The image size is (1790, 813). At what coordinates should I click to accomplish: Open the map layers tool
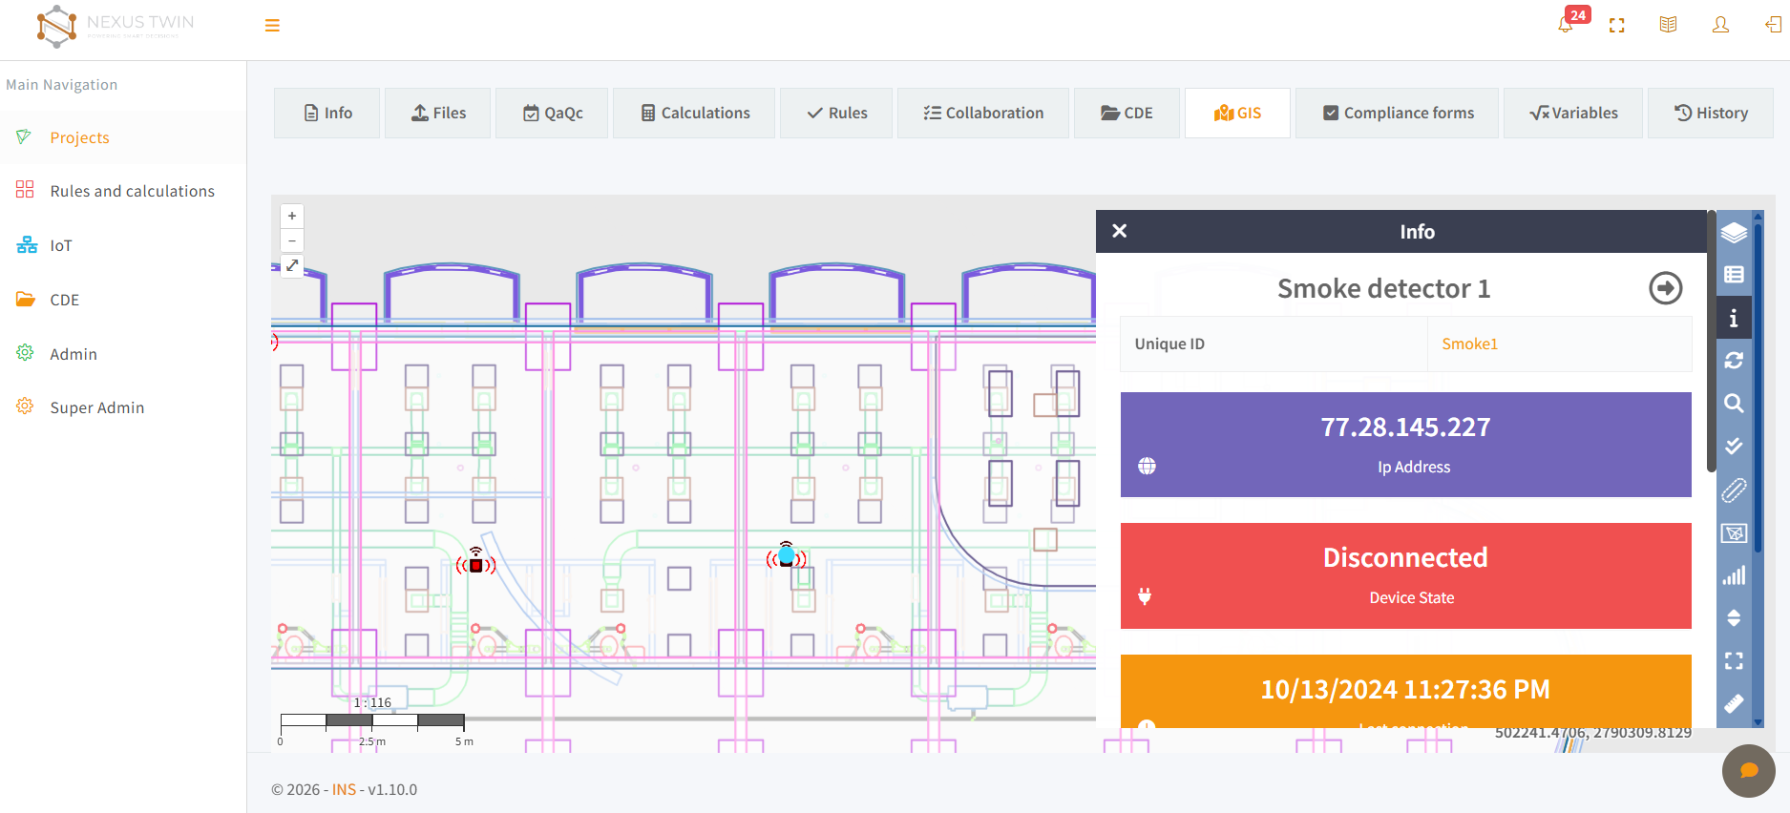[1734, 232]
